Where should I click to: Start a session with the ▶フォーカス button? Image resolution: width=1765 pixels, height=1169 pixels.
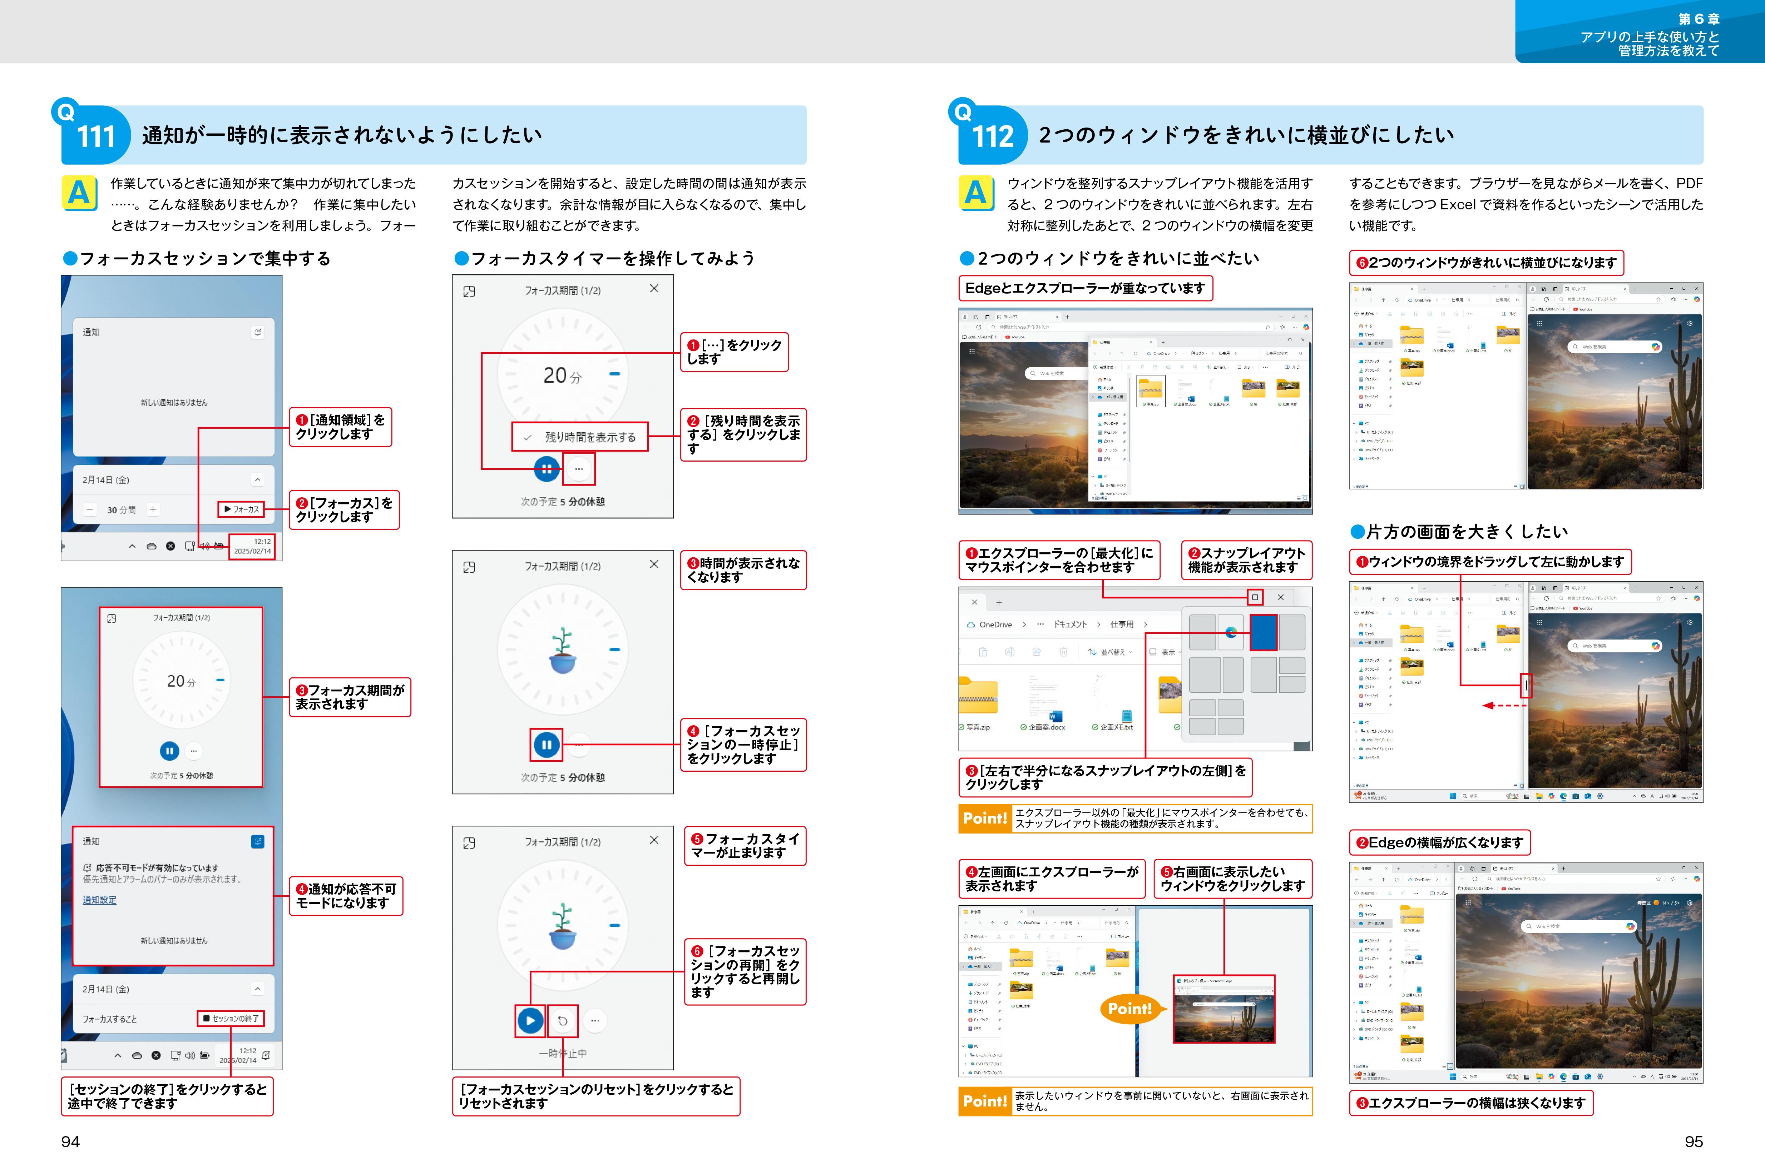[241, 509]
